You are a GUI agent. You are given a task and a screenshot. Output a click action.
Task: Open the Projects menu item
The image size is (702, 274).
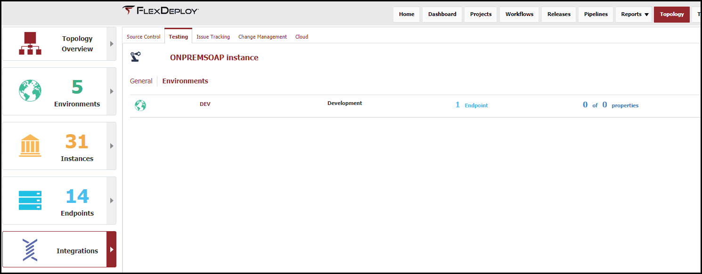pyautogui.click(x=481, y=14)
